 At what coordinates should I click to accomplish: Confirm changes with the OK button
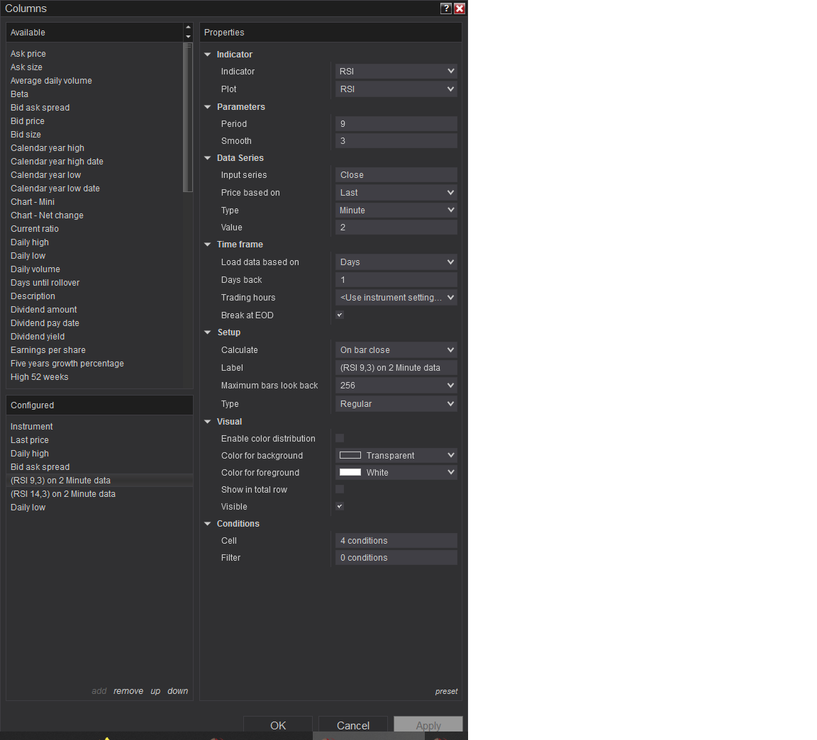277,725
